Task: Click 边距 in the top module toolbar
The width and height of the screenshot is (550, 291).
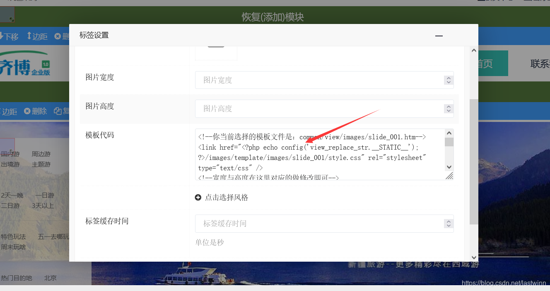Action: [37, 36]
